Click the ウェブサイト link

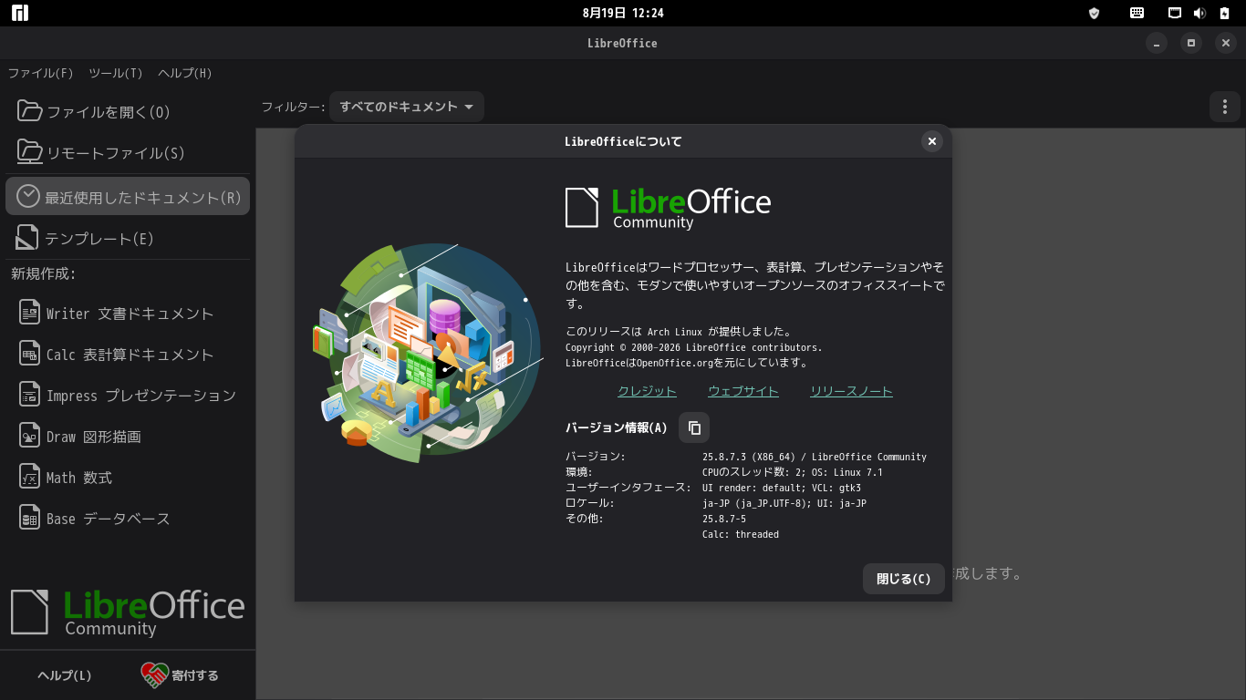pos(743,391)
